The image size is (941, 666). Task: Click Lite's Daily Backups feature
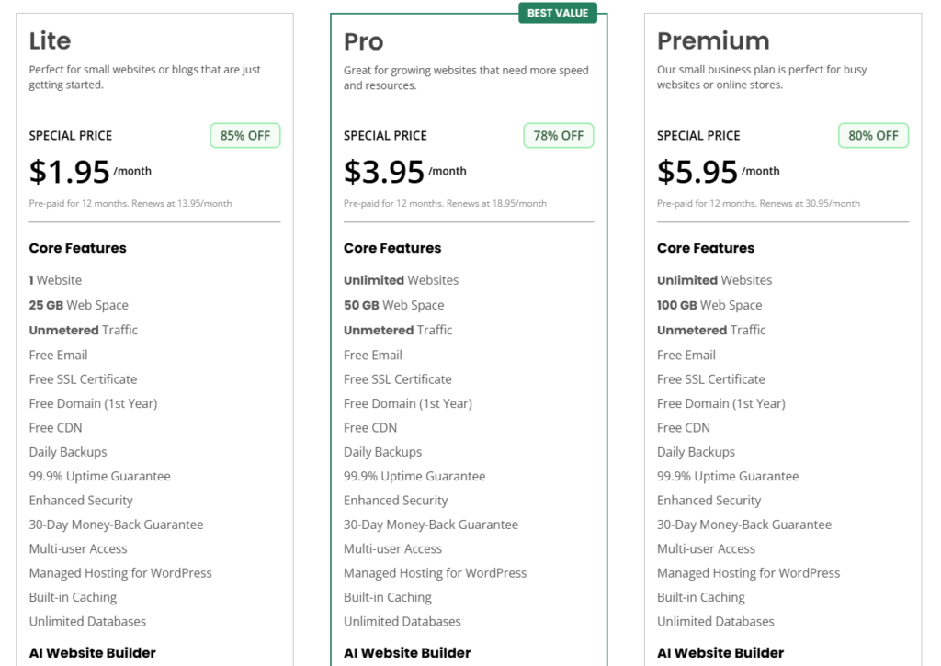point(67,452)
